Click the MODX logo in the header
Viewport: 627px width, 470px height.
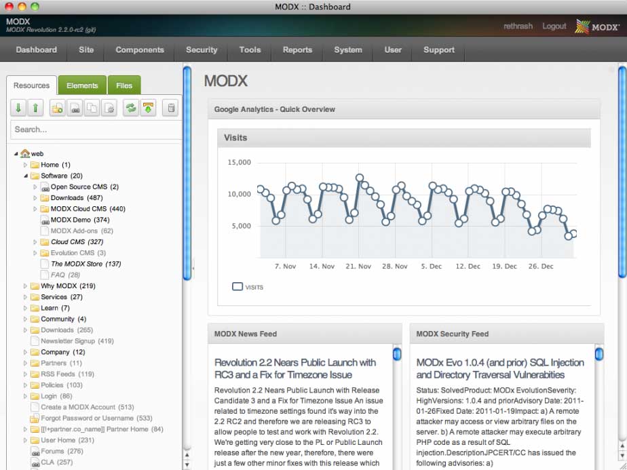(597, 26)
